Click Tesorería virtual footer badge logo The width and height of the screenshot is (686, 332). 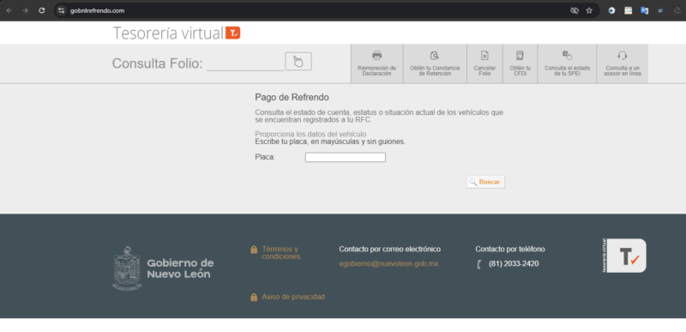click(624, 256)
